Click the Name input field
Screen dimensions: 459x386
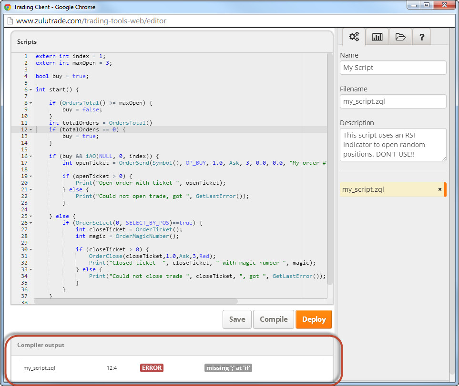coord(393,68)
